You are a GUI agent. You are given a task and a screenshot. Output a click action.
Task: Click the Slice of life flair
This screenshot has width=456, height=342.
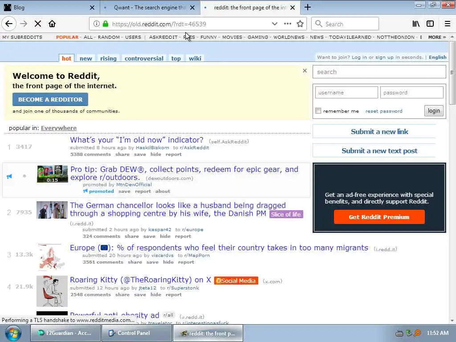(286, 214)
